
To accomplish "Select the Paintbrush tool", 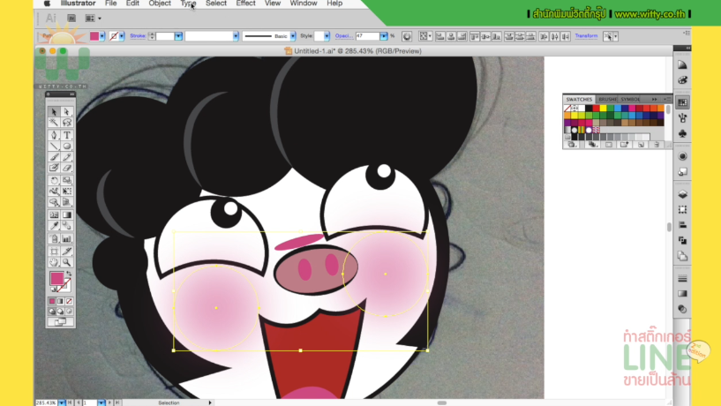I will coord(54,157).
